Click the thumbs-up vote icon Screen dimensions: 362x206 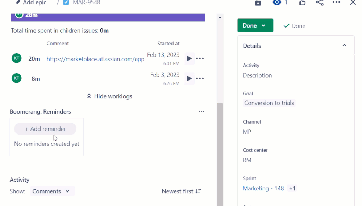tap(302, 3)
